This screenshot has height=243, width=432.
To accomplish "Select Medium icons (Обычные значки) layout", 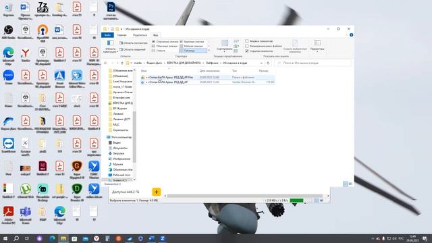I will point(165,46).
